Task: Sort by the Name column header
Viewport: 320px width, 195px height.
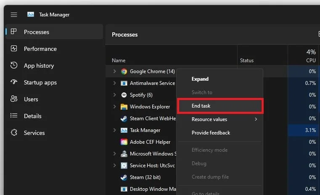Action: pyautogui.click(x=119, y=61)
